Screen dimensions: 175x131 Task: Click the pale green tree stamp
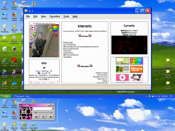point(122,61)
